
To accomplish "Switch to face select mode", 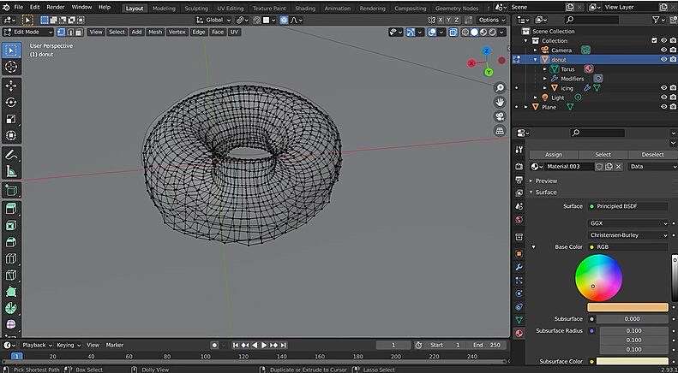I will click(x=79, y=32).
